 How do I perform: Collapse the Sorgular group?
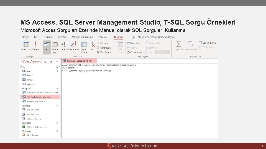(x=57, y=88)
